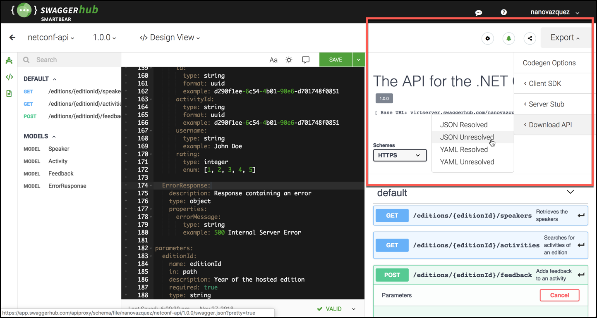
Task: Open the SAVE button dropdown arrow
Action: coord(358,60)
